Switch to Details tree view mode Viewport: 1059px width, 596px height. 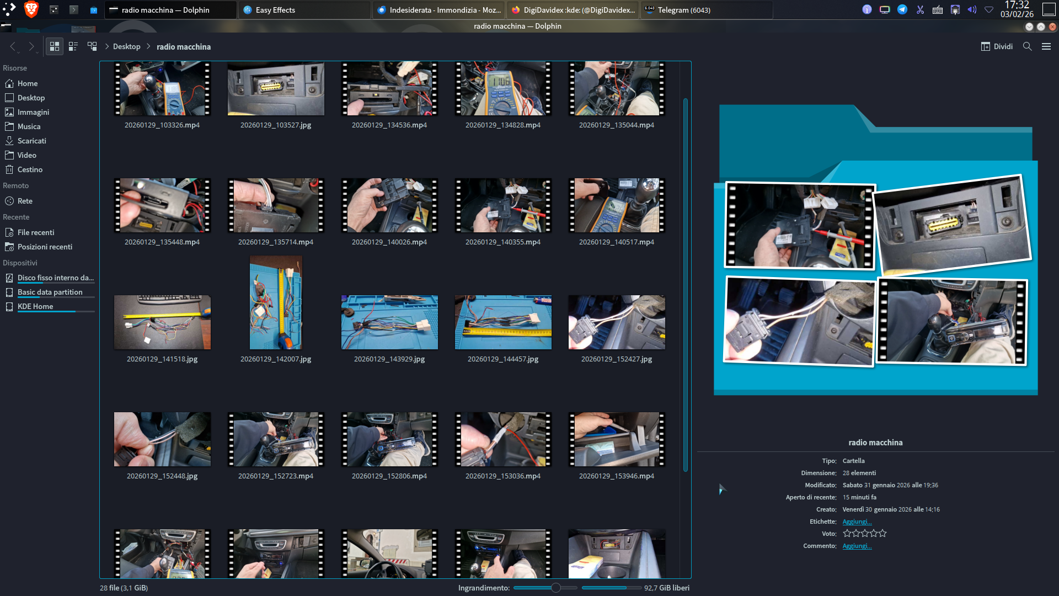click(x=92, y=47)
